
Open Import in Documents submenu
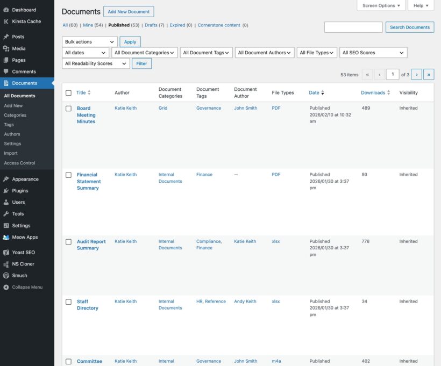(11, 153)
